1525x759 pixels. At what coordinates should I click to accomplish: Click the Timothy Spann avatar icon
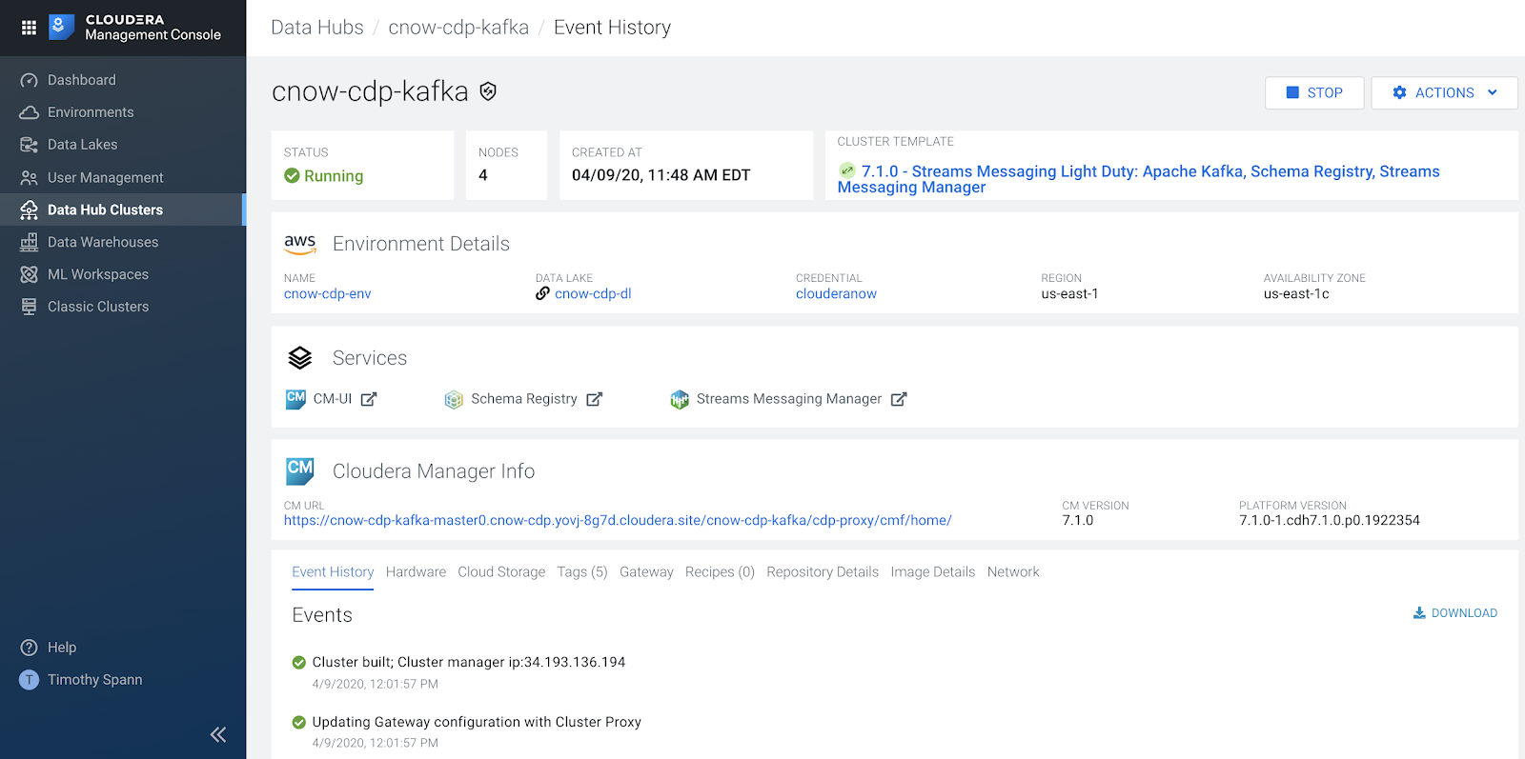coord(29,680)
